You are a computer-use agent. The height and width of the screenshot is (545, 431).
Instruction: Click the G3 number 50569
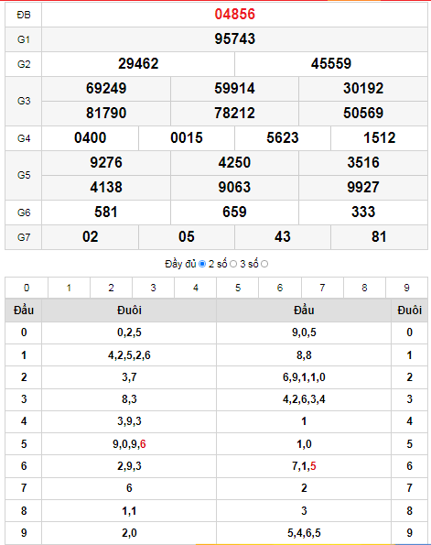[363, 113]
